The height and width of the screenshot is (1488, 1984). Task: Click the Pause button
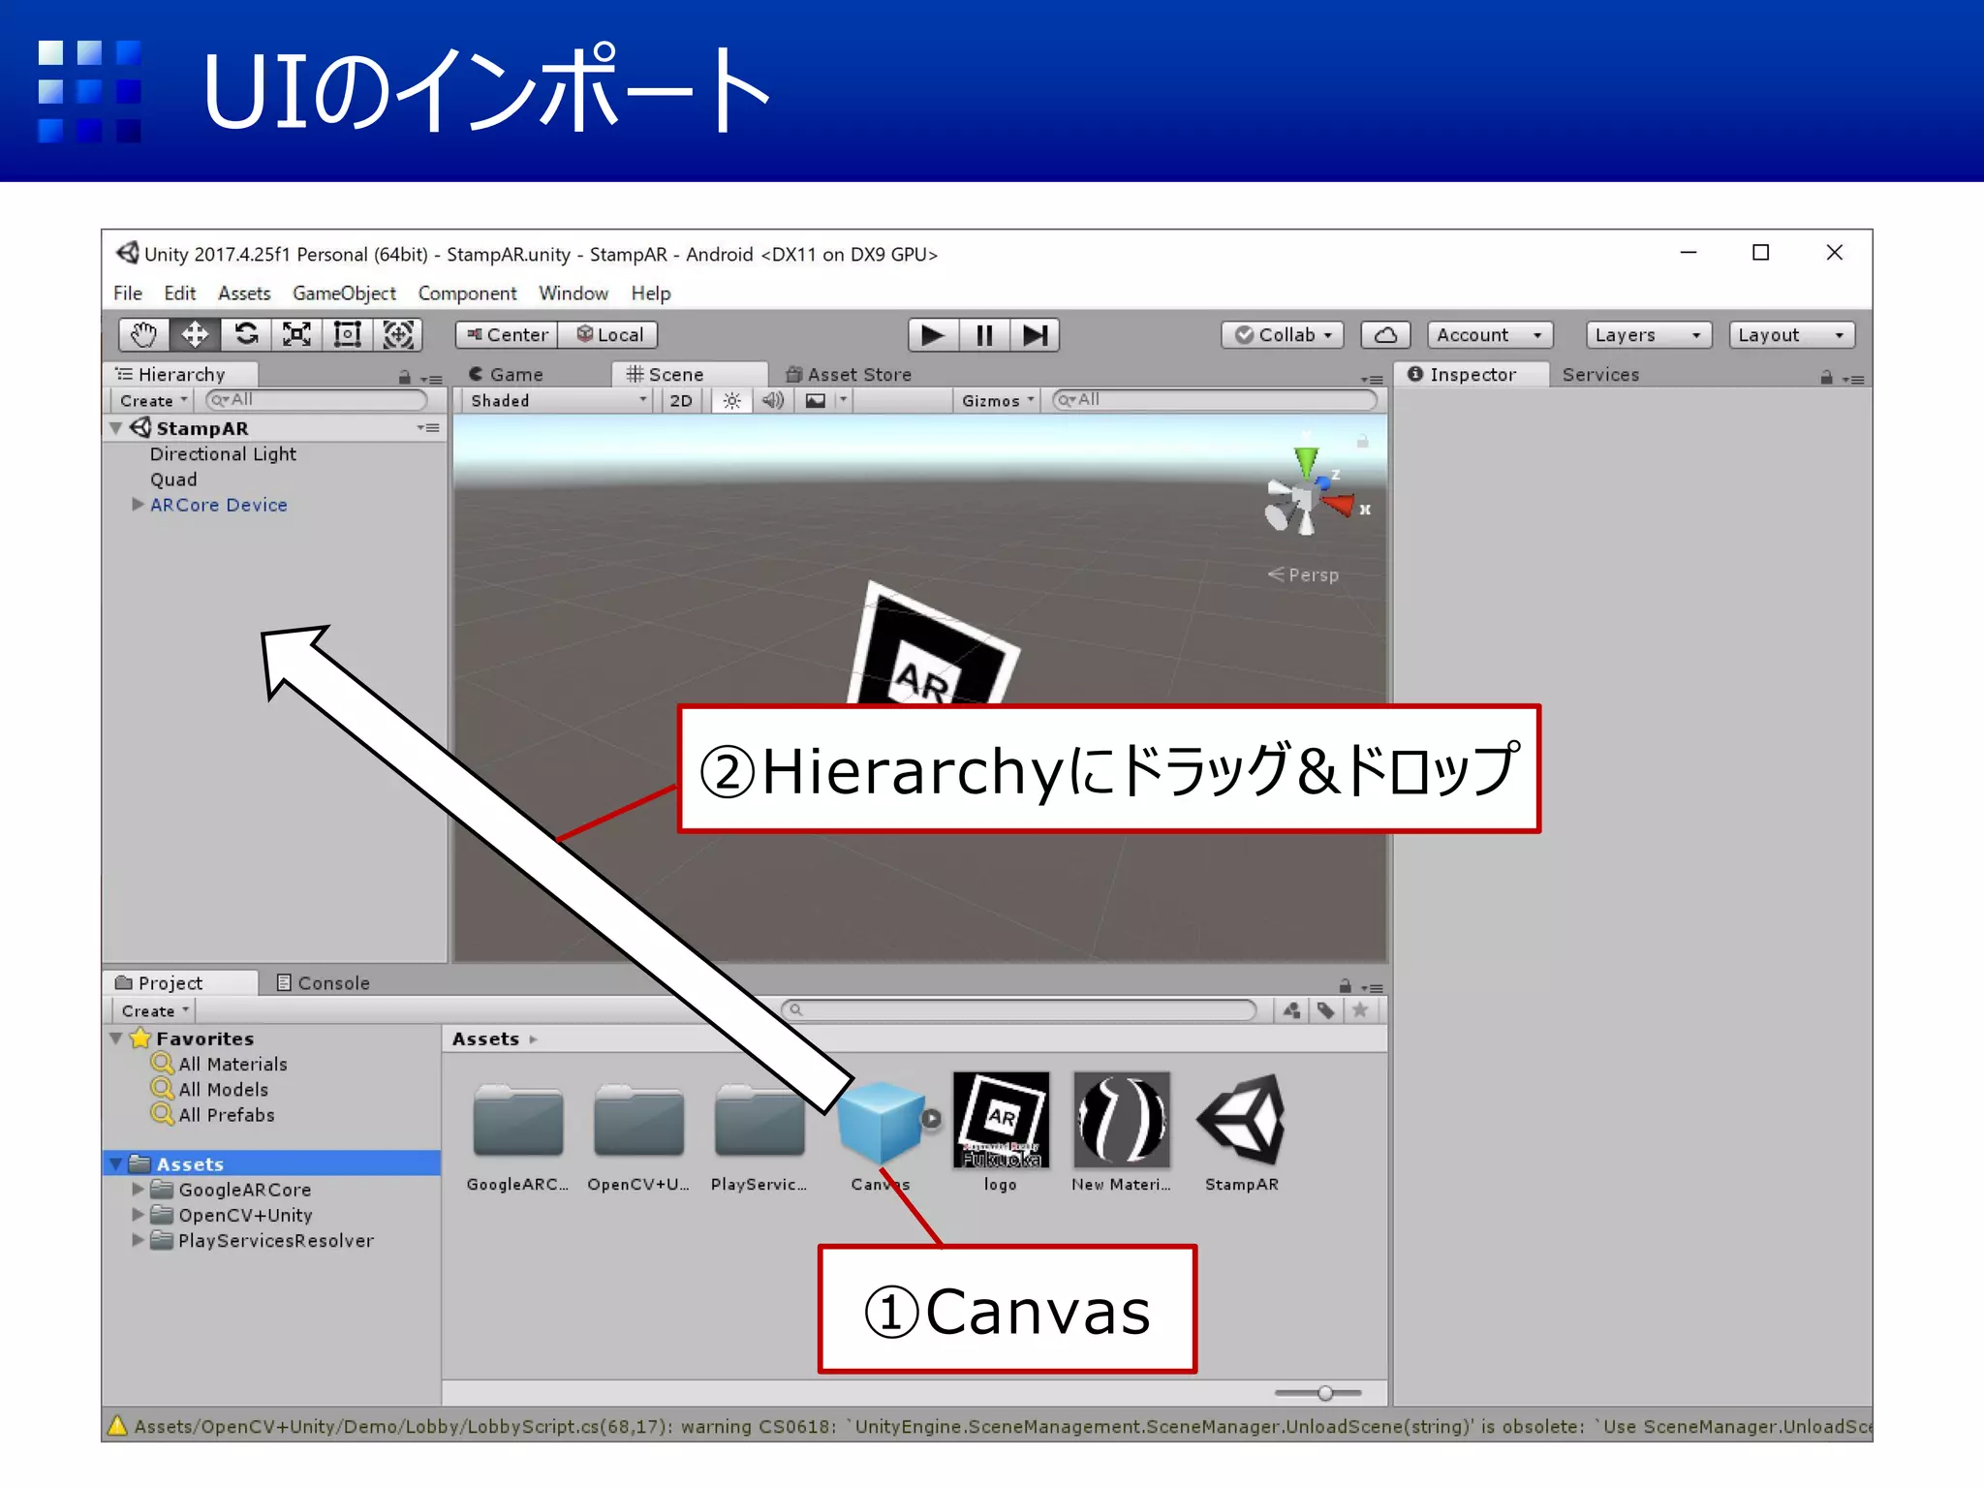click(x=984, y=335)
